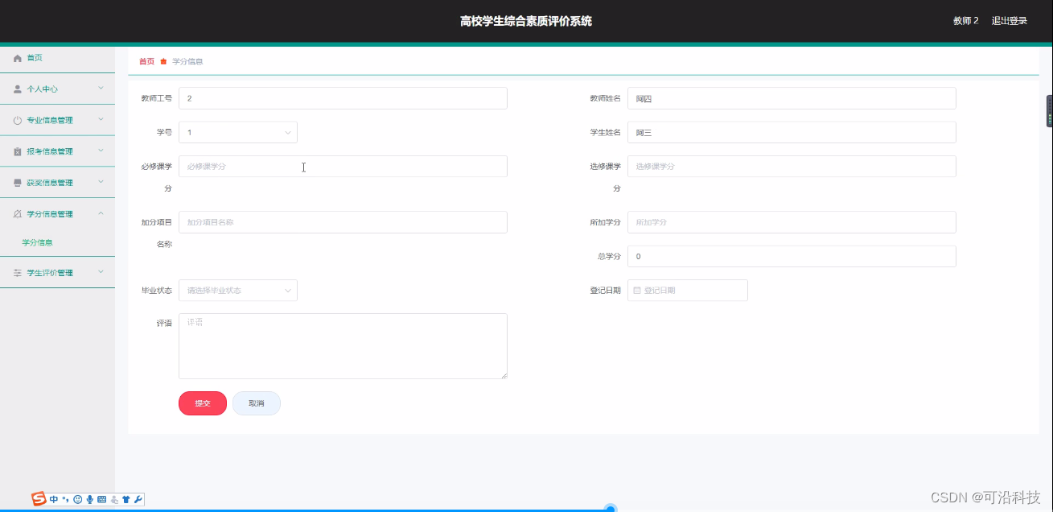Click the 首页 home icon in sidebar
This screenshot has width=1053, height=512.
coord(16,57)
